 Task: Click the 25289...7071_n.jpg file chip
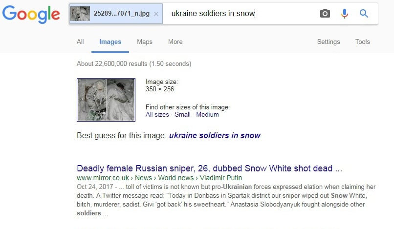point(116,14)
